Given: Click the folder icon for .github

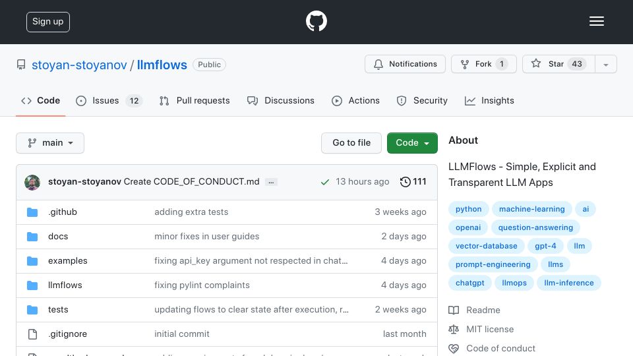Looking at the screenshot, I should (32, 212).
